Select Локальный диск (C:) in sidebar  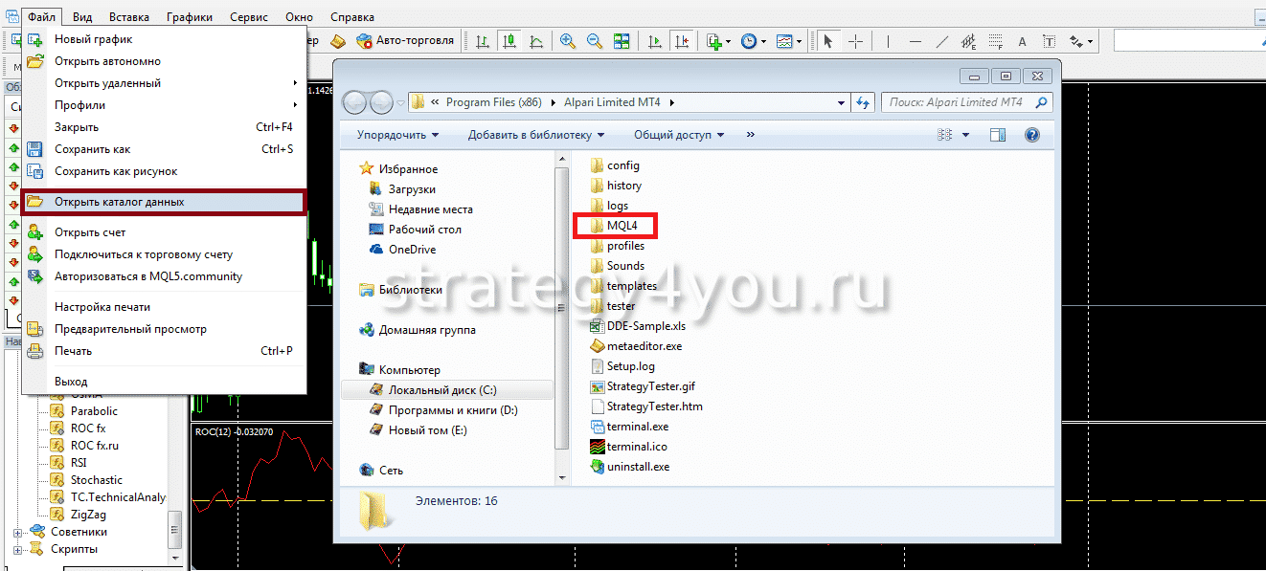tap(441, 390)
